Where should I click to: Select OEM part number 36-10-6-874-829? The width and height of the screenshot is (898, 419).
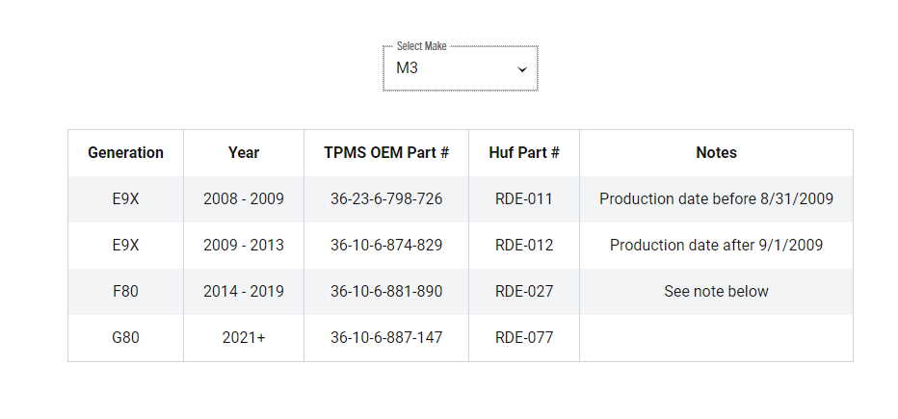[x=386, y=245]
